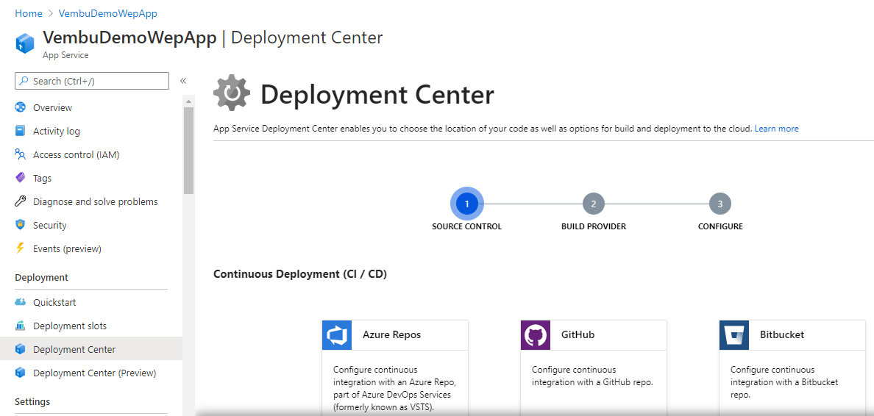874x416 pixels.
Task: Click the Azure Repos logo icon
Action: pyautogui.click(x=337, y=335)
